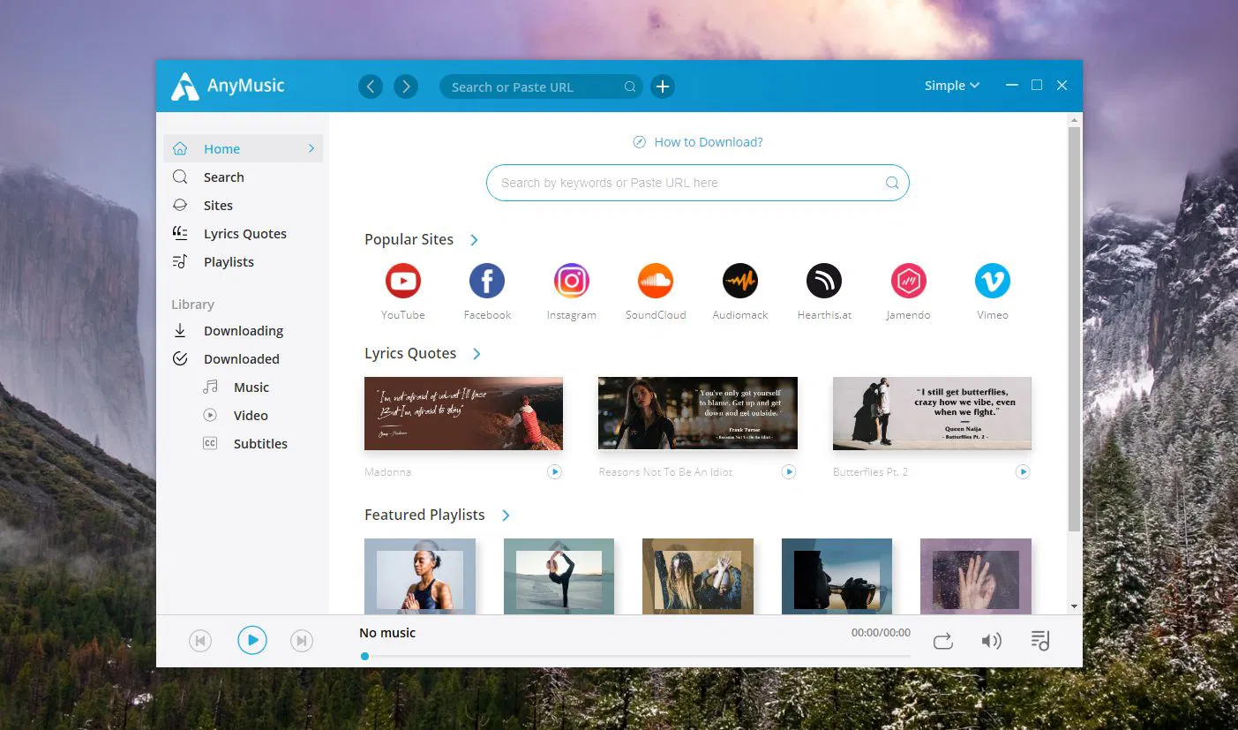The height and width of the screenshot is (730, 1238).
Task: Click the Featured Playlists heading
Action: coord(424,515)
